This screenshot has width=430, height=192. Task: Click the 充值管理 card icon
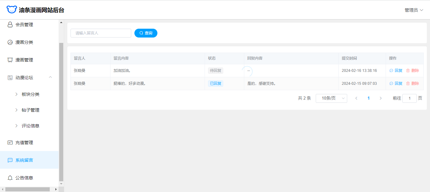10,143
